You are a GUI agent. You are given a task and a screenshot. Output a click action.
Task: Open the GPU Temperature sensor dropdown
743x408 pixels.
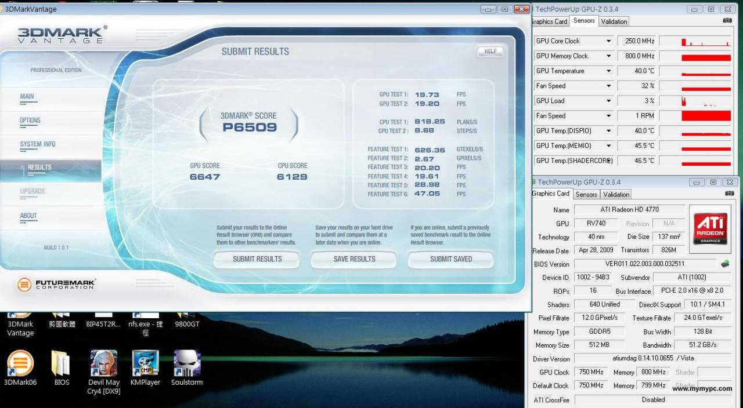coord(609,71)
